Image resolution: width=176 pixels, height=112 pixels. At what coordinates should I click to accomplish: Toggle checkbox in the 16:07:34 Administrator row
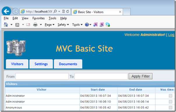(x=170, y=96)
